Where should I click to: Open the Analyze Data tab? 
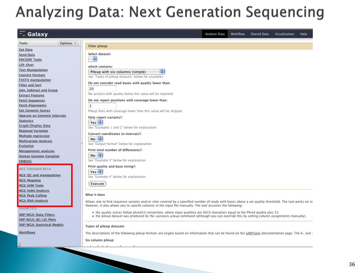pyautogui.click(x=215, y=34)
